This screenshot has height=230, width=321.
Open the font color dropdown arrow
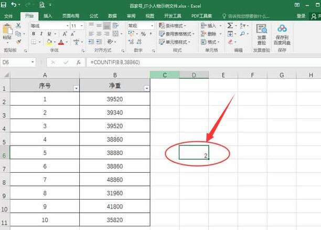(67, 42)
